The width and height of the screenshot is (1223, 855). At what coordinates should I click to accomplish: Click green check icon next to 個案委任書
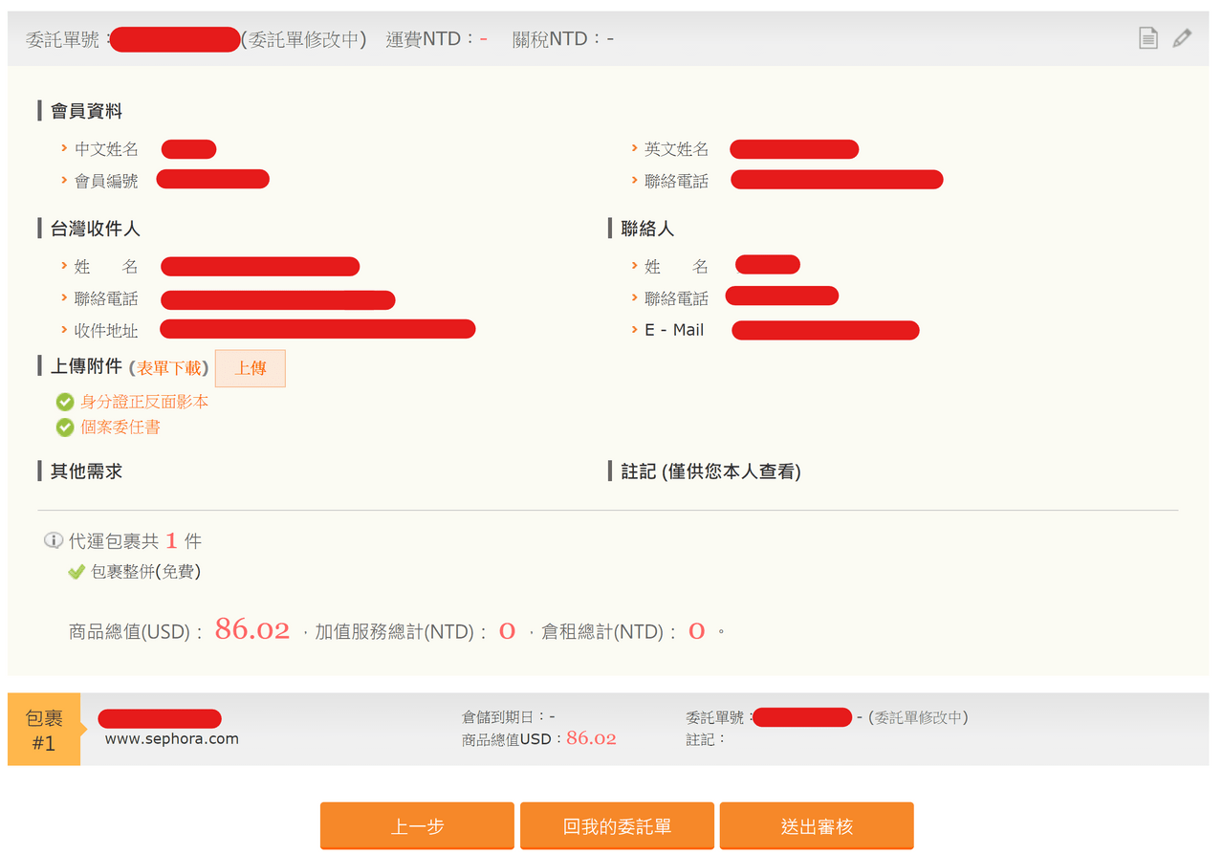tap(65, 427)
